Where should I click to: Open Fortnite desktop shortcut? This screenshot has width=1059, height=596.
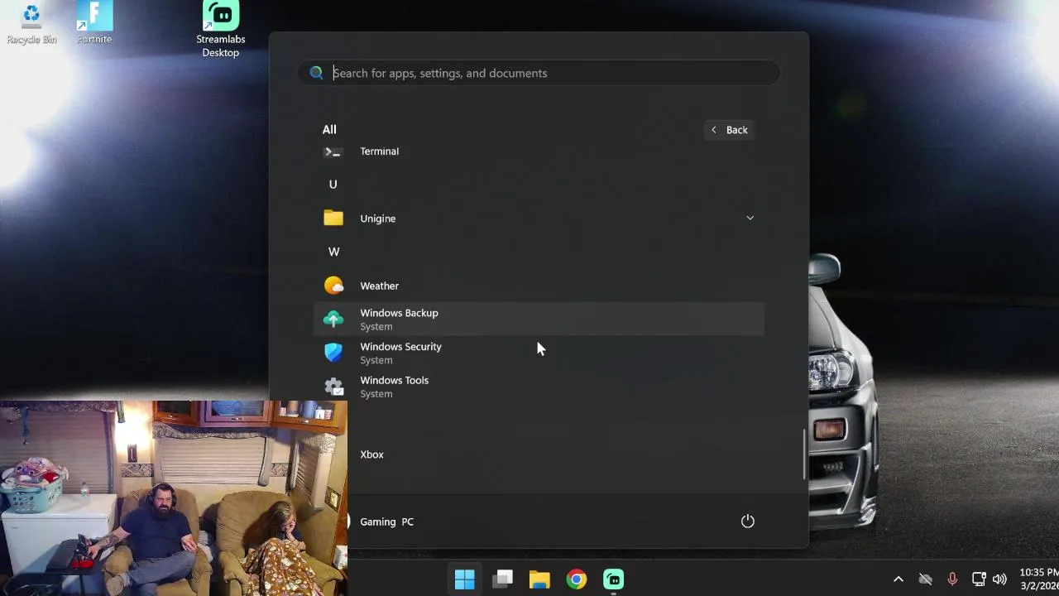point(94,23)
